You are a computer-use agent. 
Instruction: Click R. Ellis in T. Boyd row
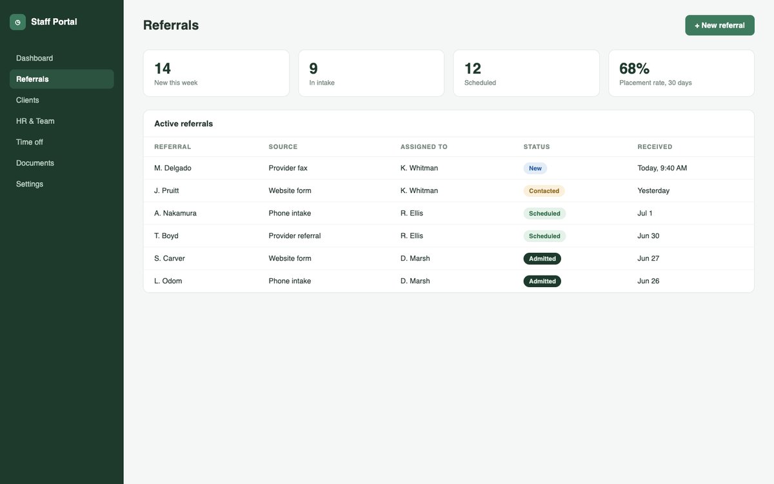(412, 236)
